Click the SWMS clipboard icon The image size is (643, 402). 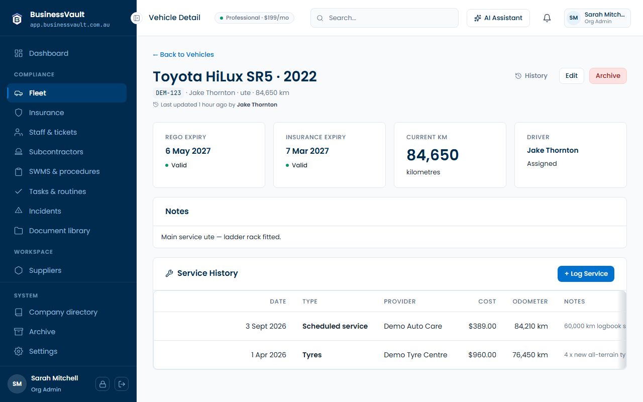point(19,171)
